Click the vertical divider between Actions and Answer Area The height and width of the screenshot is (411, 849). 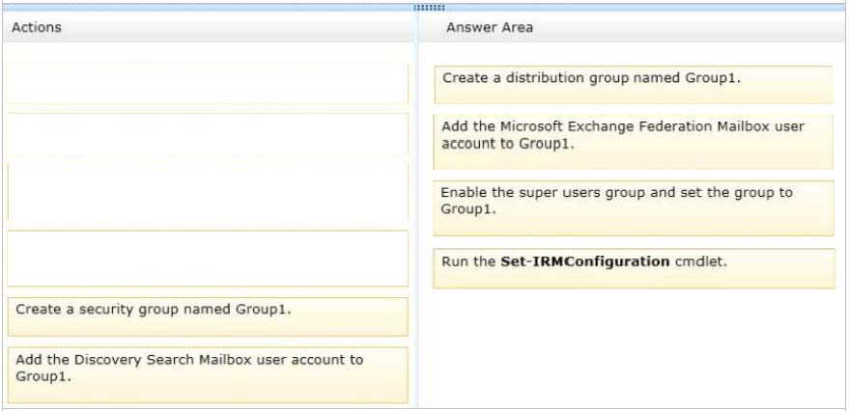(x=418, y=222)
